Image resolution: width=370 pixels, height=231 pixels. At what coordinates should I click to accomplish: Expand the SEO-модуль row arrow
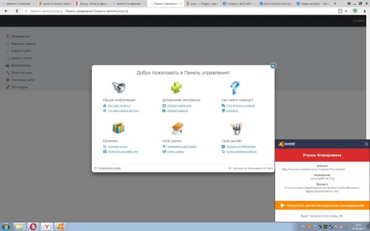[x=362, y=87]
